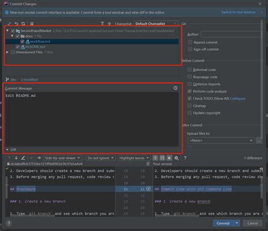
Task: Uncheck the README.md file checkbox
Action: 18,47
